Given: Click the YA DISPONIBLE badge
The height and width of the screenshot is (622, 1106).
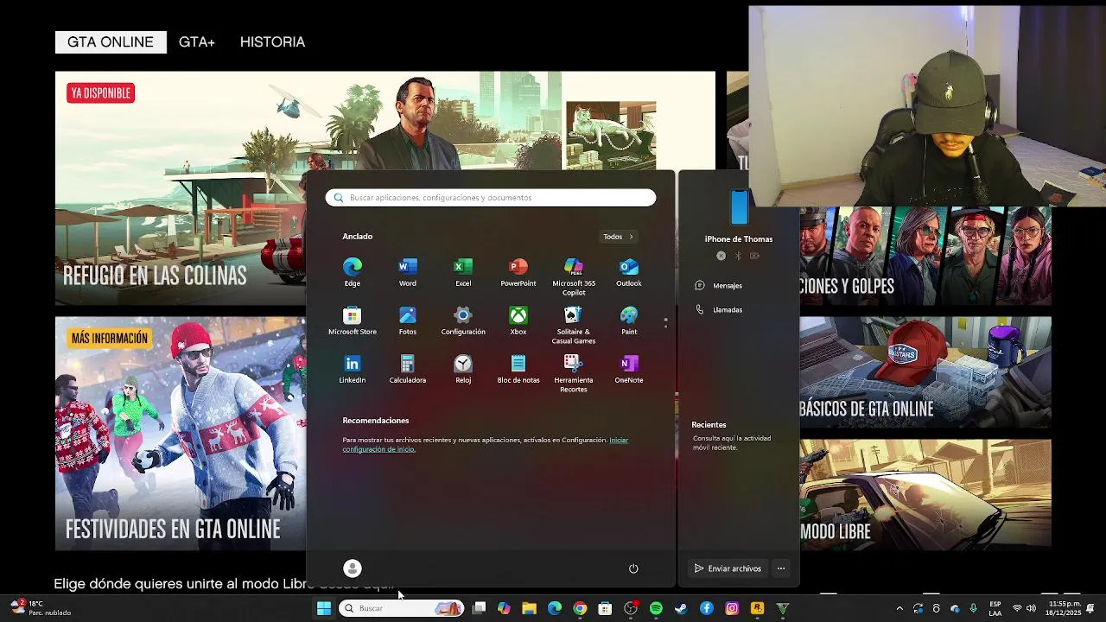Looking at the screenshot, I should [x=100, y=93].
